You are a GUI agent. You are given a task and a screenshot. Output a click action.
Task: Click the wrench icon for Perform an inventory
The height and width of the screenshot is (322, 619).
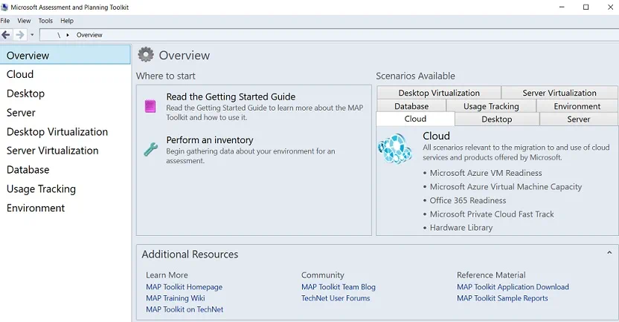click(x=150, y=149)
